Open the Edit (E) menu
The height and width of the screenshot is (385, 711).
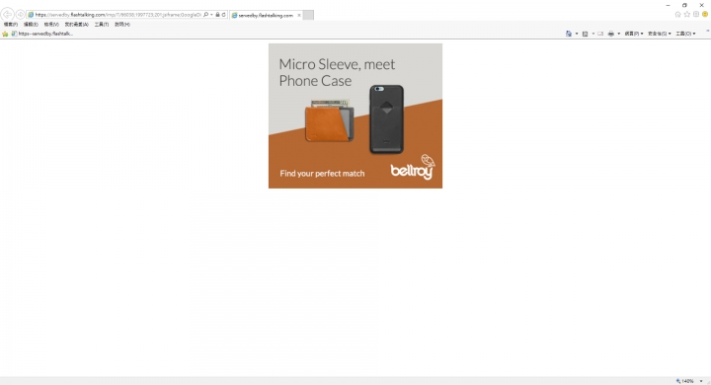[31, 25]
